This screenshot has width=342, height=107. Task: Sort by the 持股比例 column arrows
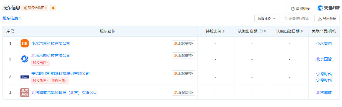224,31
